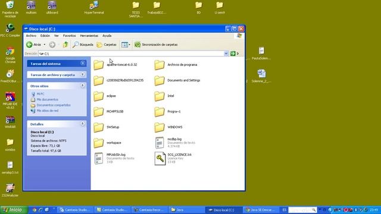Expand the address bar dropdown list
This screenshot has height=214, width=381.
pyautogui.click(x=226, y=53)
